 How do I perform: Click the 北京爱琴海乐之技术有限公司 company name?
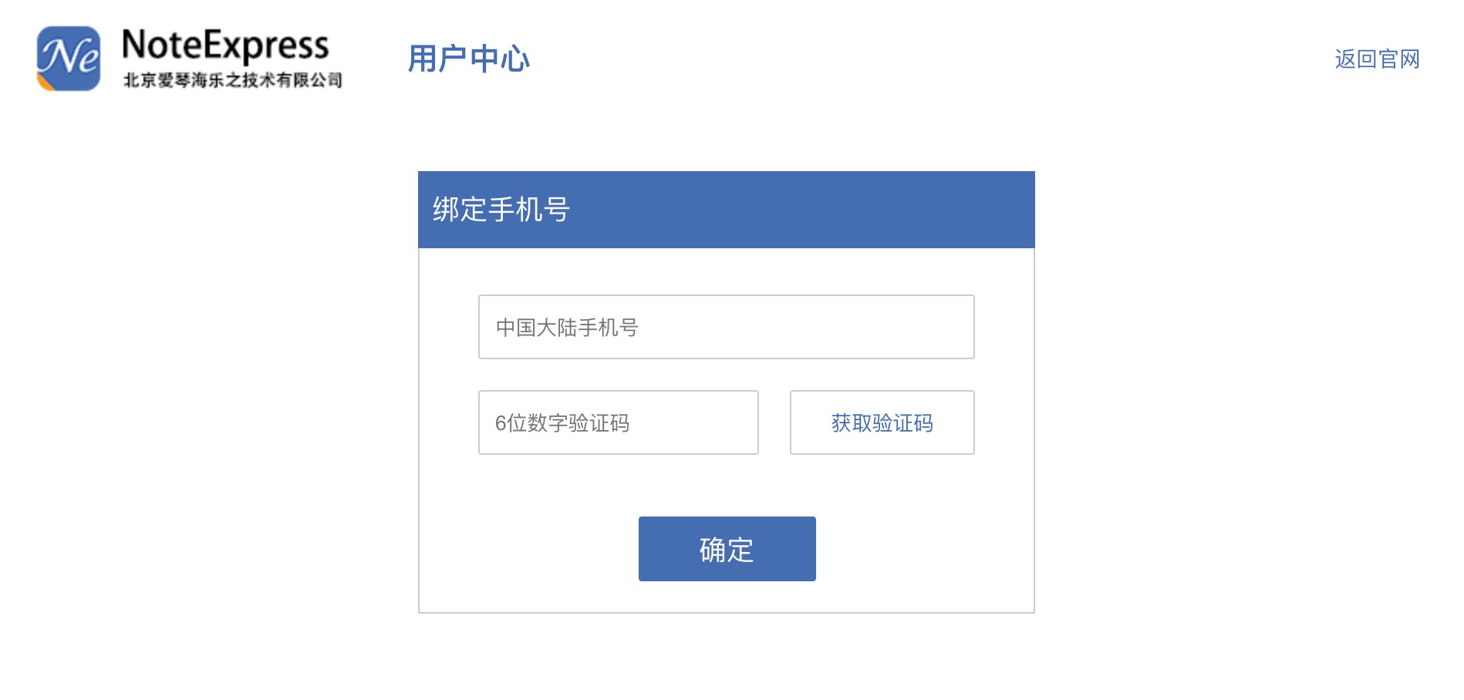[232, 79]
